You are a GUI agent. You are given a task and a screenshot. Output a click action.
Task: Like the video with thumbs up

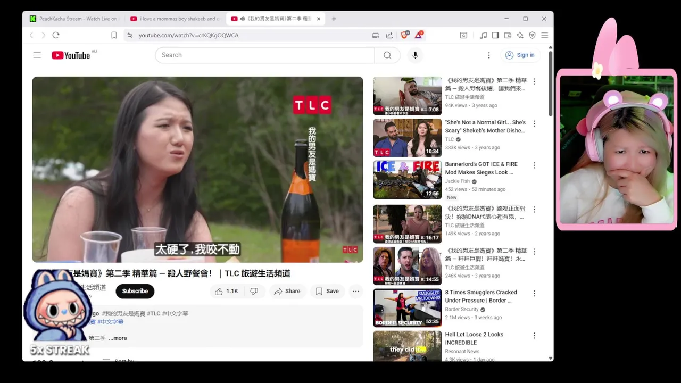click(x=226, y=292)
